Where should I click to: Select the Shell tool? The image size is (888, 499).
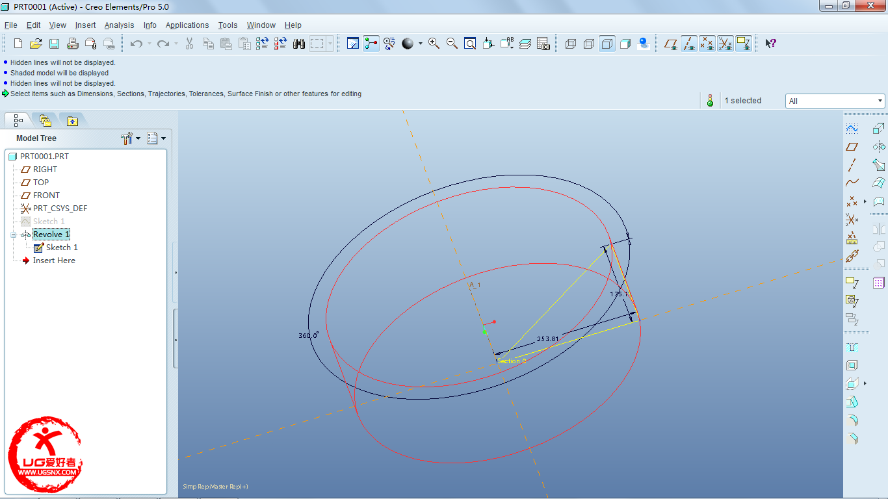coord(852,366)
